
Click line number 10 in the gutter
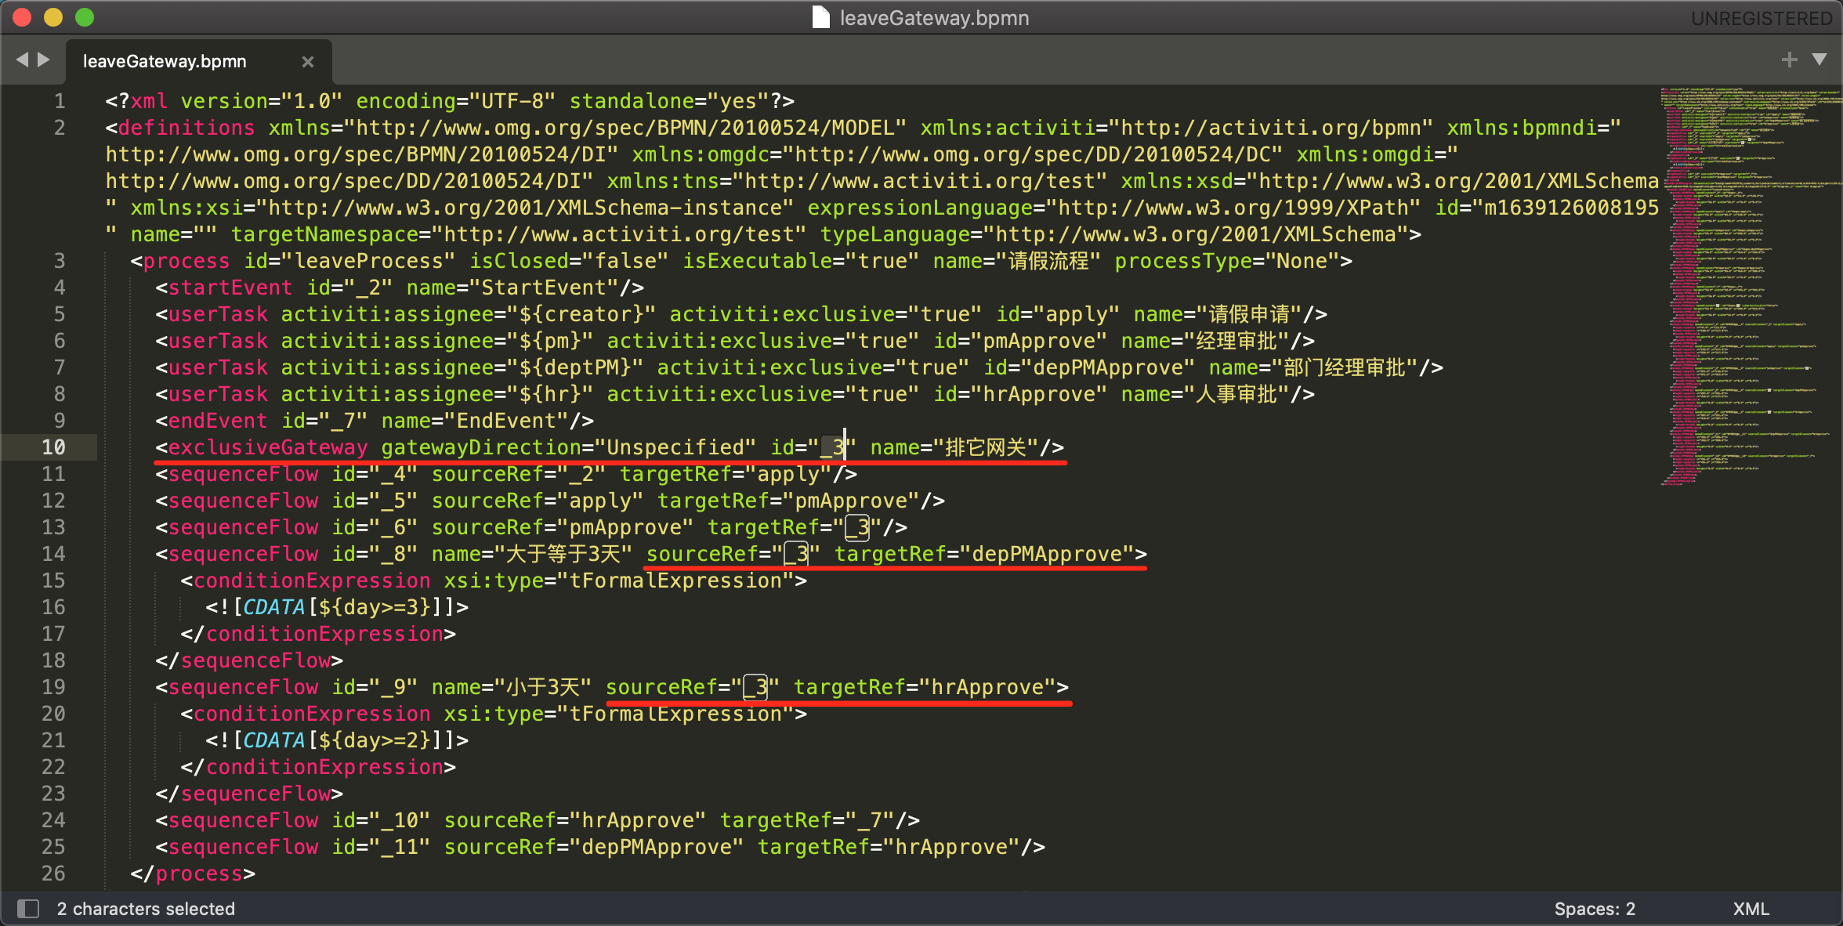tap(54, 447)
